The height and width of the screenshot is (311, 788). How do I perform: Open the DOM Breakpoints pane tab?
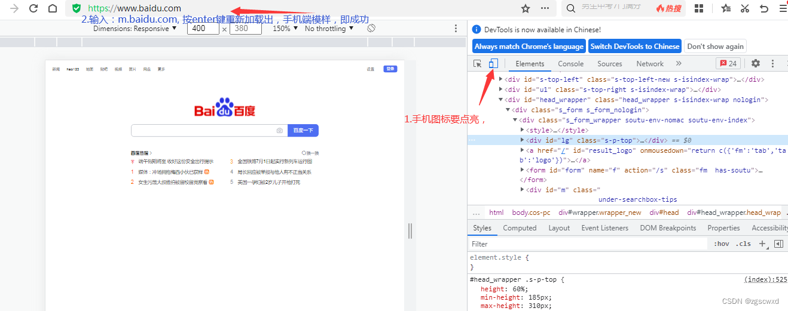coord(668,228)
